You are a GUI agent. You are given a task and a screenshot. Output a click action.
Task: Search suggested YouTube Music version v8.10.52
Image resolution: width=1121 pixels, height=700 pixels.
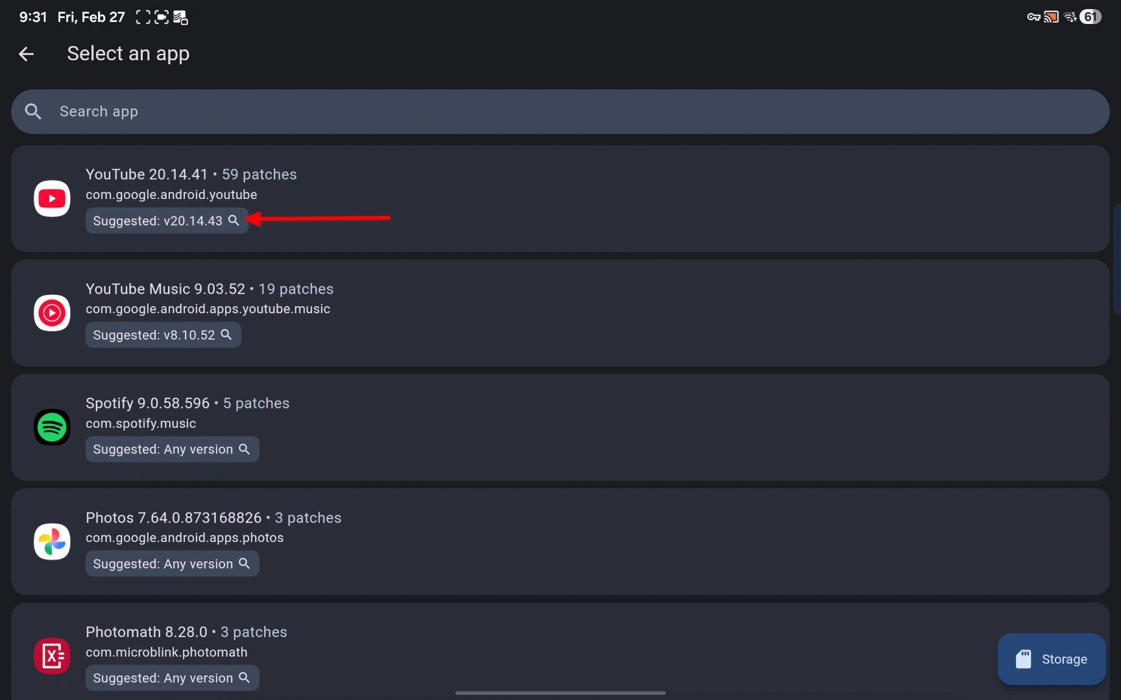[x=163, y=335]
